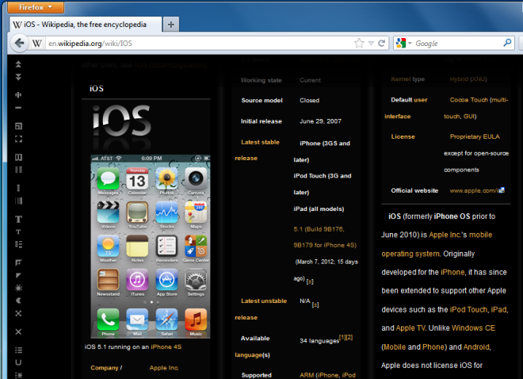This screenshot has width=523, height=379.
Task: Click the Wikipedia site identity icon
Action: tap(37, 43)
